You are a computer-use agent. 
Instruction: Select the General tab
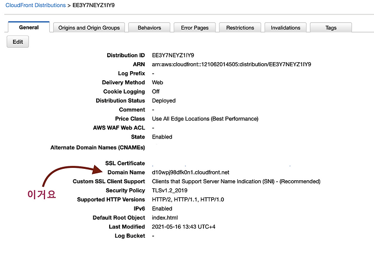click(x=29, y=27)
